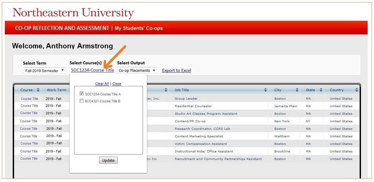Select Research Coordinator, CORE Lab cell
Viewport: 374px width, 182px height.
click(x=202, y=129)
